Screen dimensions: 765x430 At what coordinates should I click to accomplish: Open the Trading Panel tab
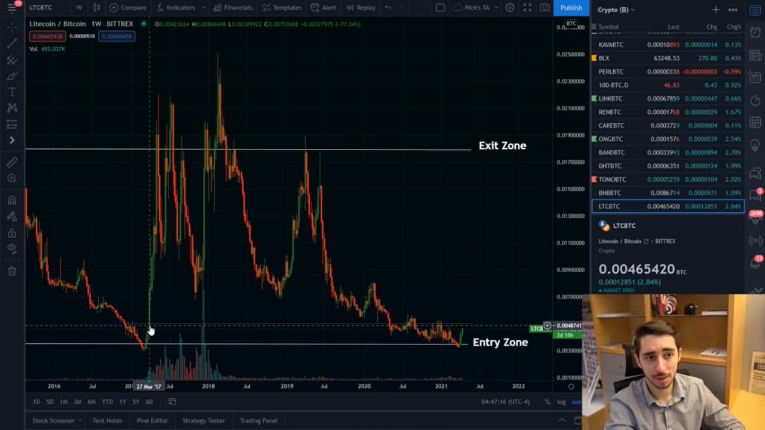point(259,420)
